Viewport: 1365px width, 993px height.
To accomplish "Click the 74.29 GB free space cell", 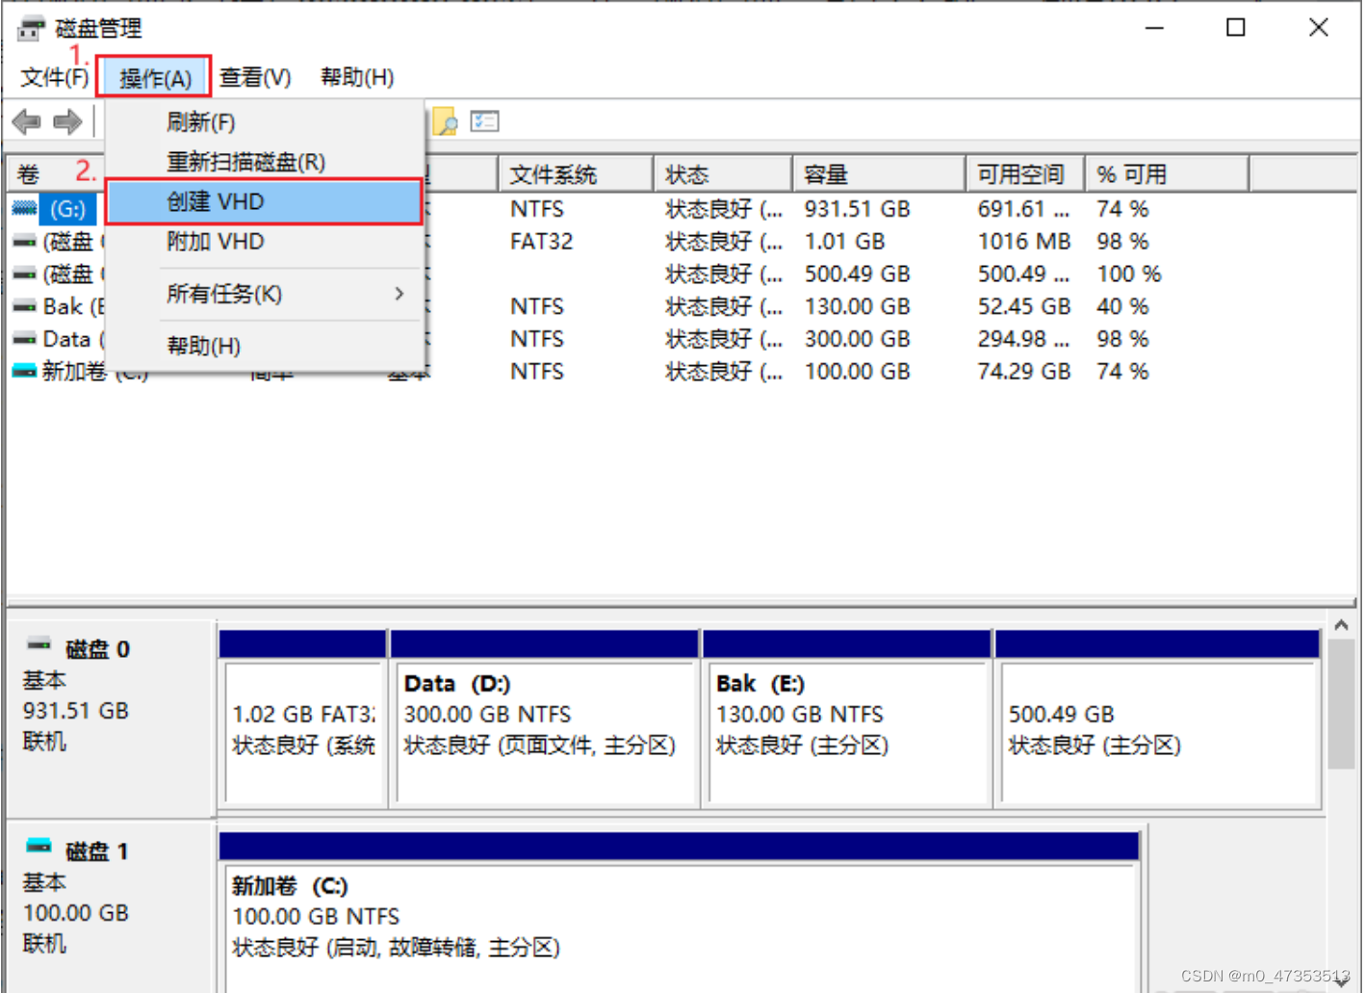I will coord(1024,372).
